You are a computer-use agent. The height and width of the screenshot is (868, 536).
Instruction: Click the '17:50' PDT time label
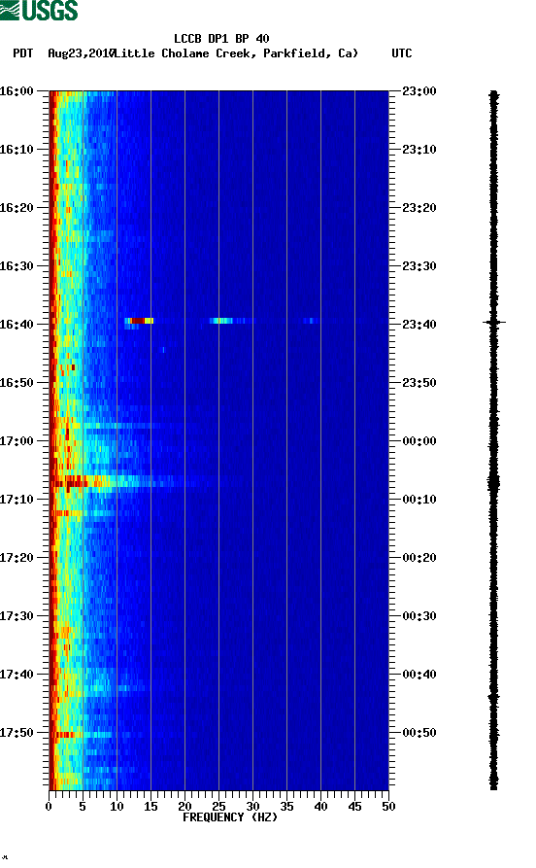17,732
